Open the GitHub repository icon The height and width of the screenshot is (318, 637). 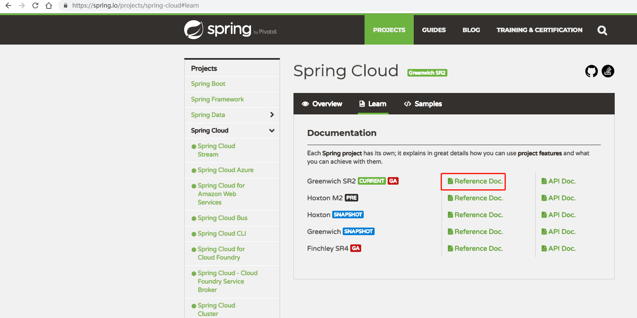click(x=592, y=71)
